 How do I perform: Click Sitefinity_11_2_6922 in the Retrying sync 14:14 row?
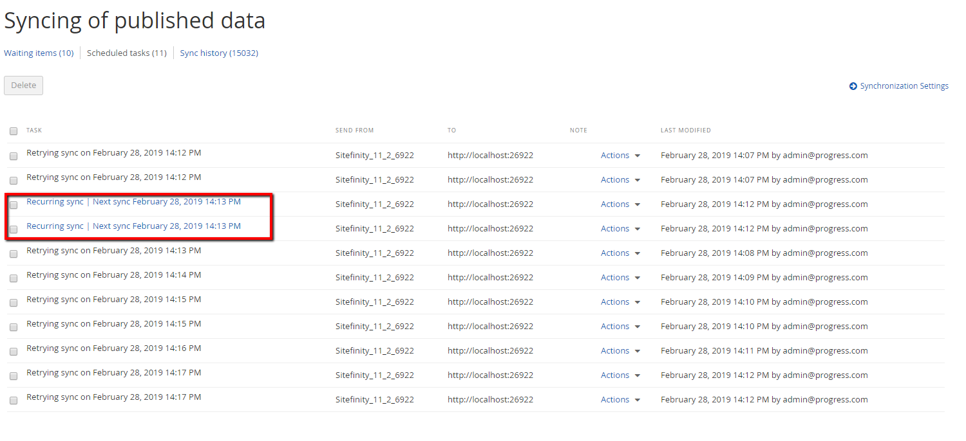(375, 278)
